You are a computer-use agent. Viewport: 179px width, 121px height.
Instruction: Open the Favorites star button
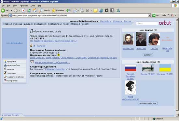[58, 11]
